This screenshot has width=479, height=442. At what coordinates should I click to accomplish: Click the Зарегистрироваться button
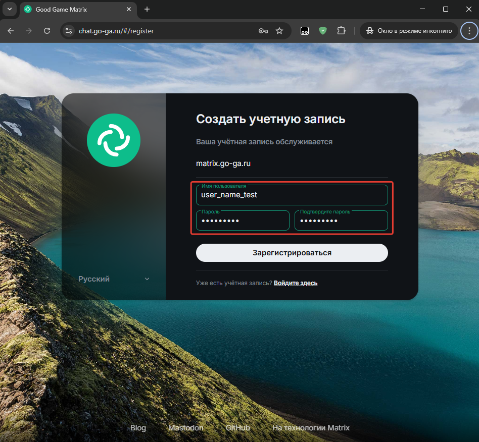tap(292, 253)
